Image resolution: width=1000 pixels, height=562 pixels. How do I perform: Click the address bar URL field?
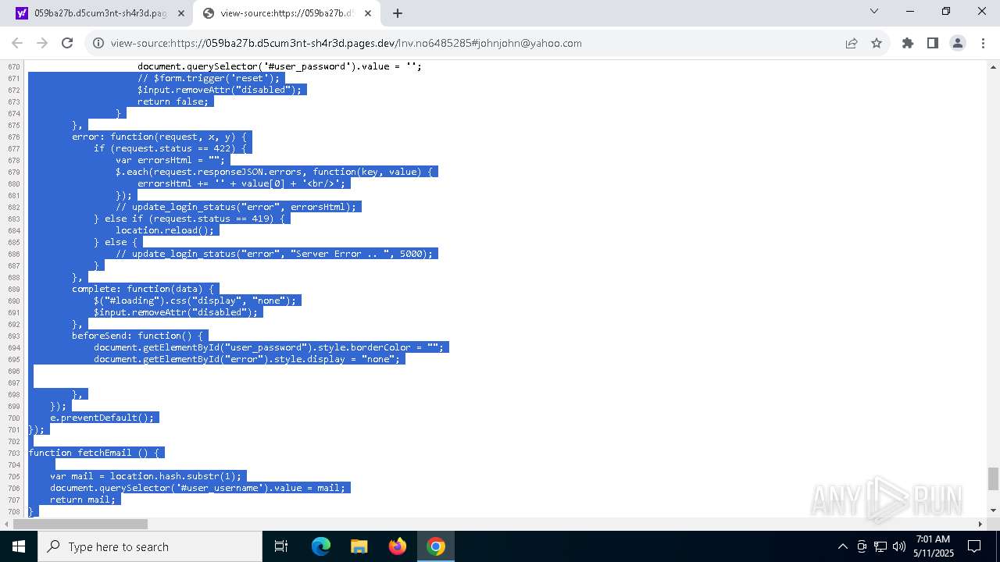tap(469, 43)
